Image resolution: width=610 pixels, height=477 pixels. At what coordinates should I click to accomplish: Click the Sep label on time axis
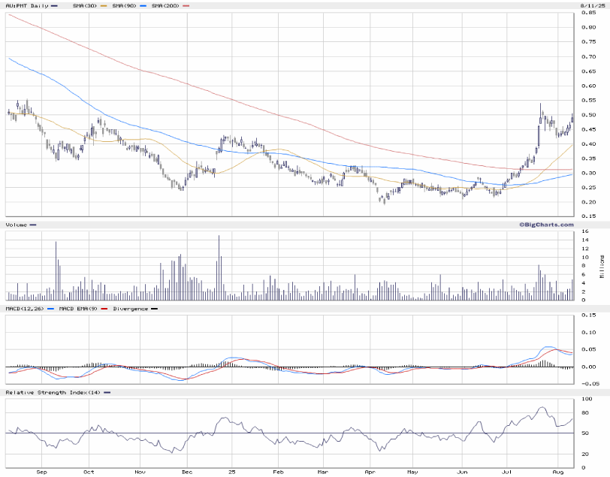pos(42,473)
